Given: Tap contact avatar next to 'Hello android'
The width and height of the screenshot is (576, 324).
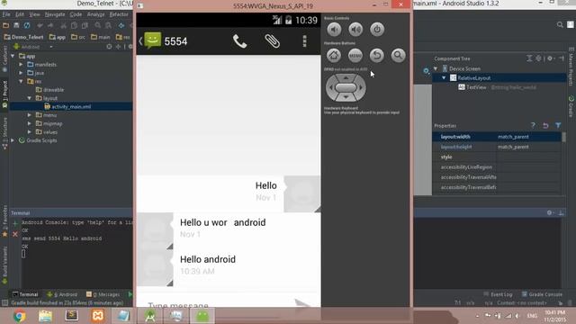Looking at the screenshot, I should click(155, 268).
